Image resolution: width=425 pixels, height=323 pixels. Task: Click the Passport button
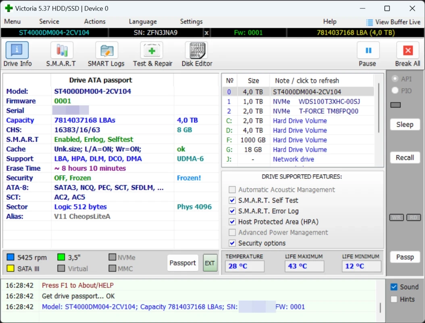182,263
